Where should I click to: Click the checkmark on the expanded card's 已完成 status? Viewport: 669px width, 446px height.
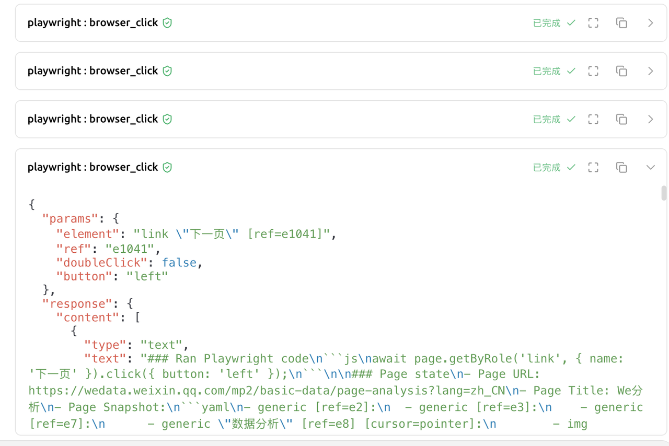[571, 167]
